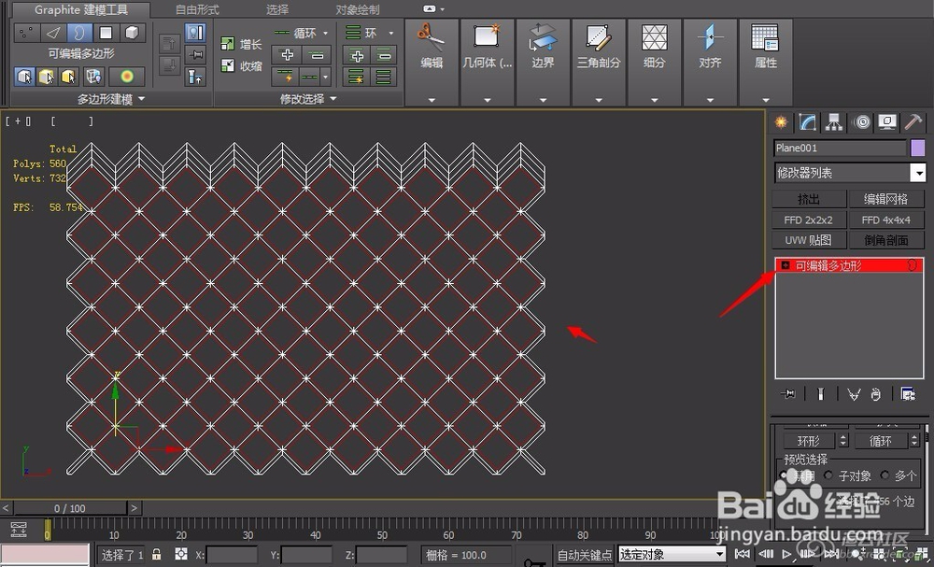The width and height of the screenshot is (934, 567).
Task: Click shrink loop minus icon
Action: pyautogui.click(x=317, y=55)
